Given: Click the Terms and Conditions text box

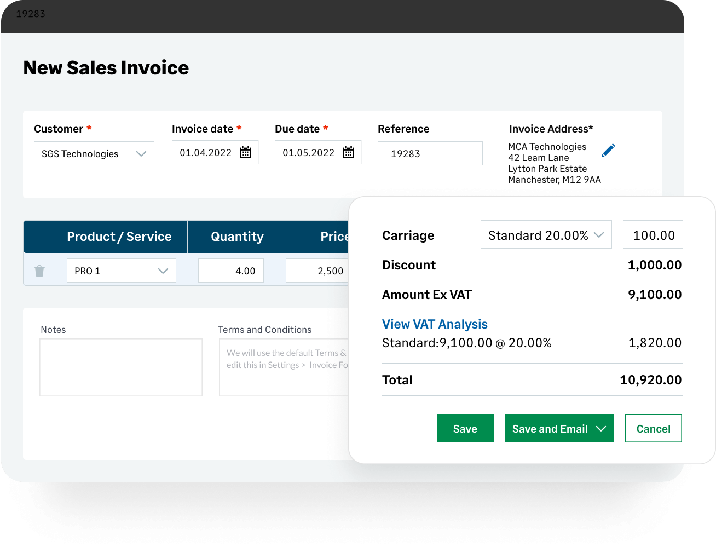Looking at the screenshot, I should point(285,367).
